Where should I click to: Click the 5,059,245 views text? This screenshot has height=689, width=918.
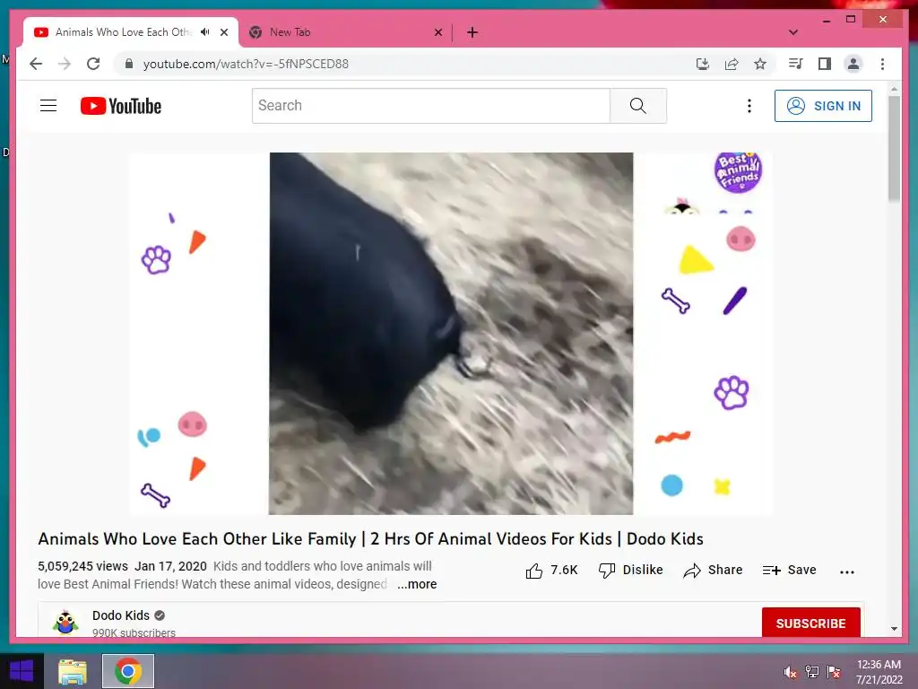(x=82, y=567)
